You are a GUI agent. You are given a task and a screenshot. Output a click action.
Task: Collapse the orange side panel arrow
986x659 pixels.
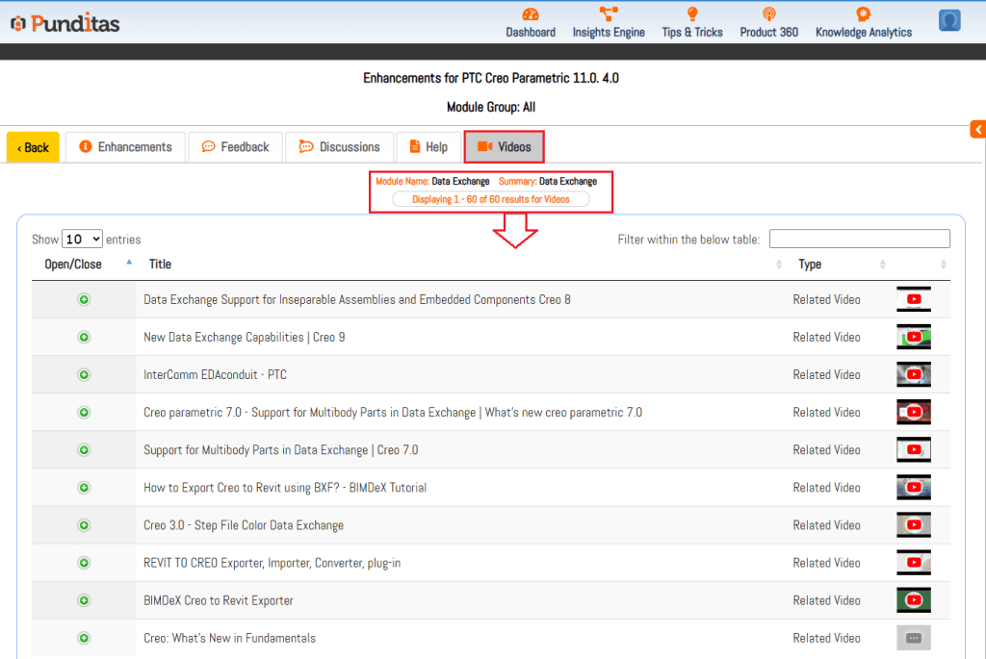pyautogui.click(x=977, y=130)
